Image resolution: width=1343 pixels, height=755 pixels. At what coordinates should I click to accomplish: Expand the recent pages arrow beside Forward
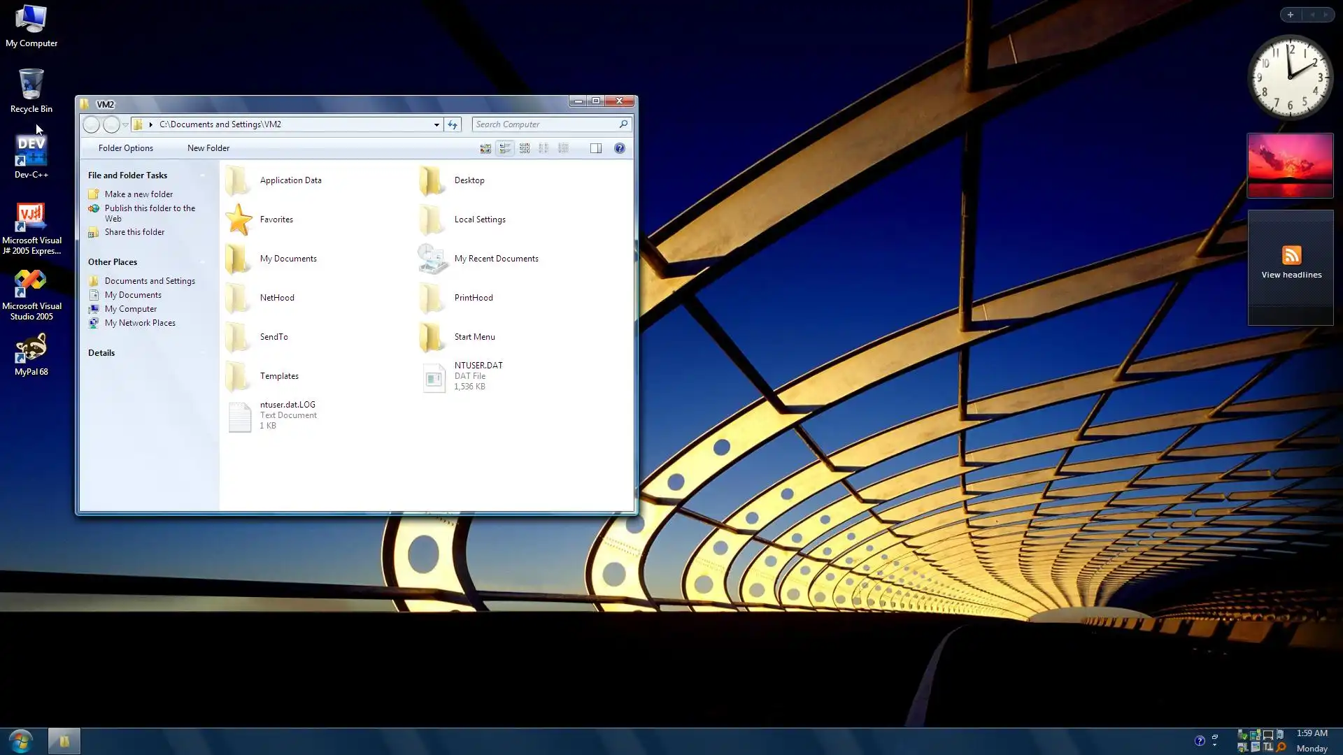(x=125, y=124)
